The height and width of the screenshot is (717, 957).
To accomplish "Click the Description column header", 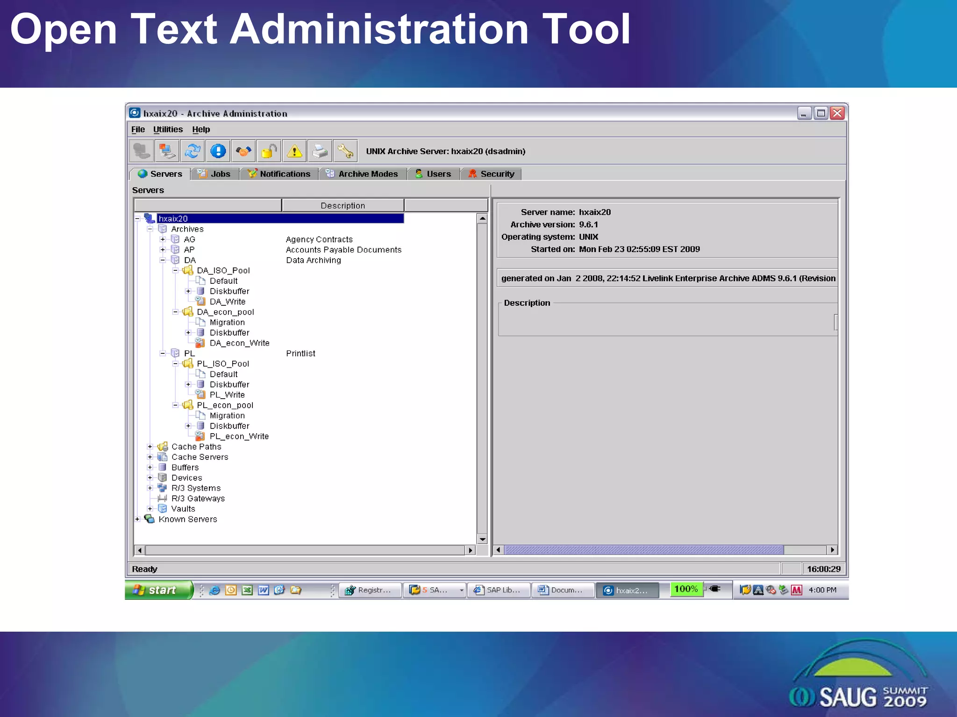I will coord(343,205).
